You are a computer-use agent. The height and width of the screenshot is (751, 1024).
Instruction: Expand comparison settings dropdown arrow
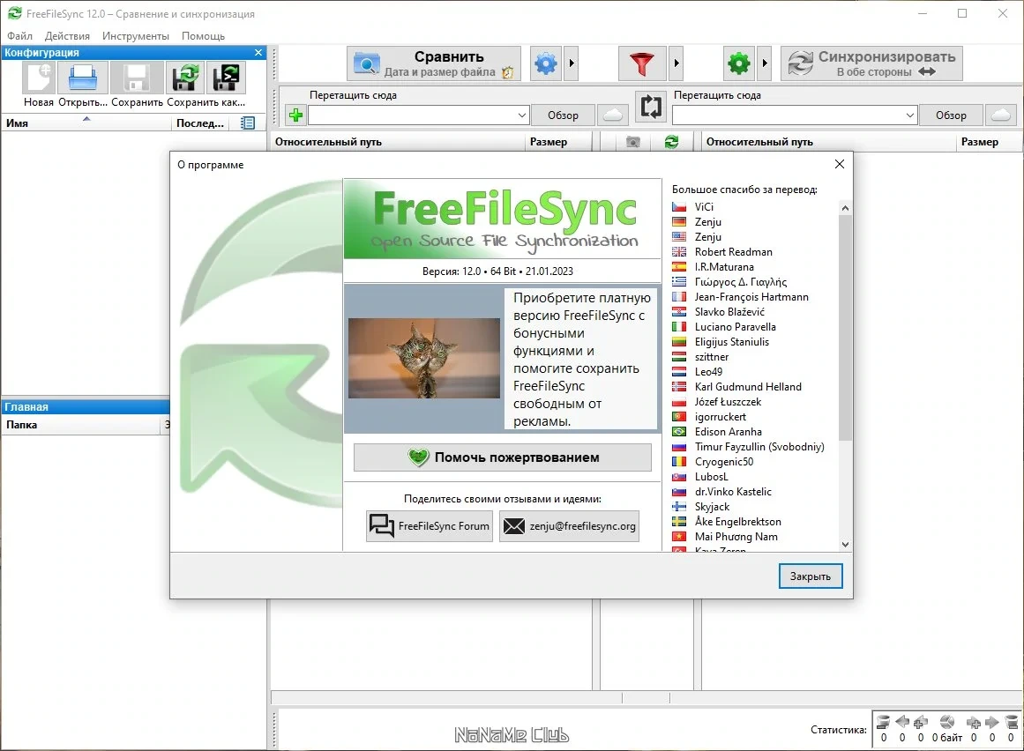pos(572,63)
